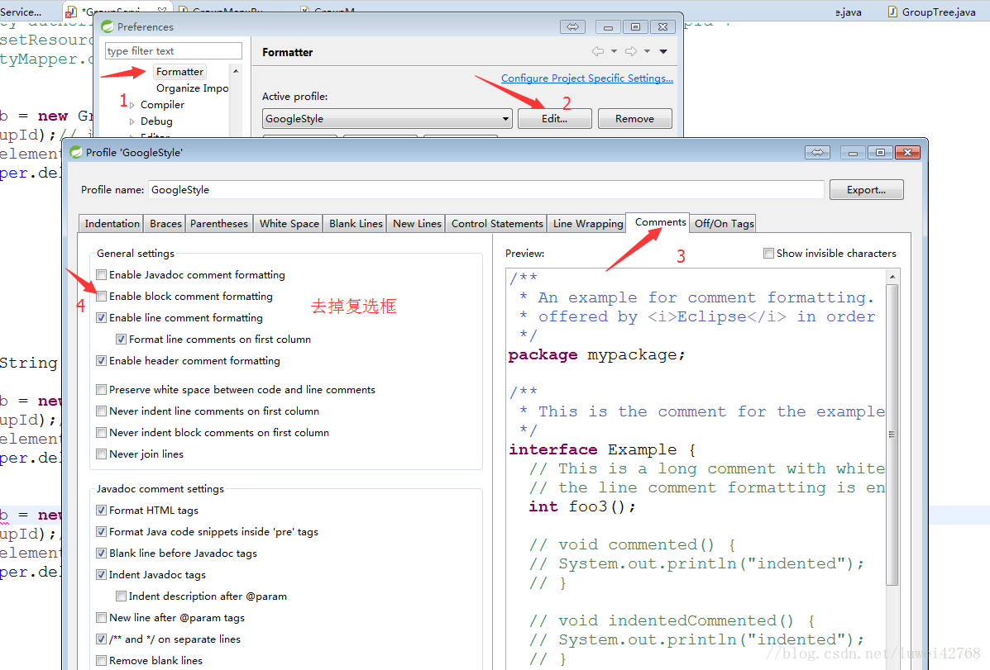Click the Profile dialog restore-arrows icon
This screenshot has height=670, width=990.
click(x=818, y=152)
